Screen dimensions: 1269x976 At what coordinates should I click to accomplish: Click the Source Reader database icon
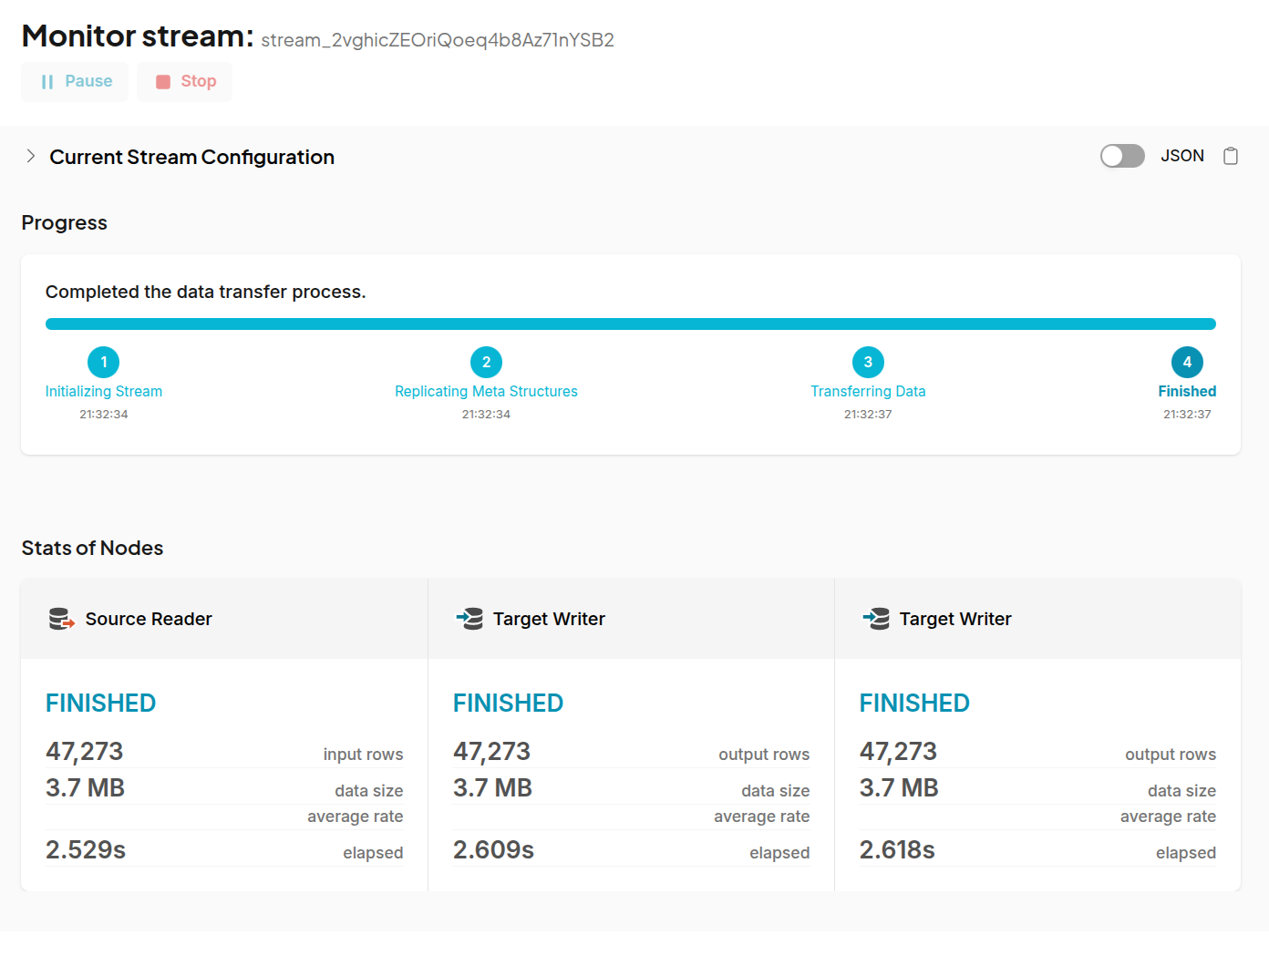pos(60,619)
